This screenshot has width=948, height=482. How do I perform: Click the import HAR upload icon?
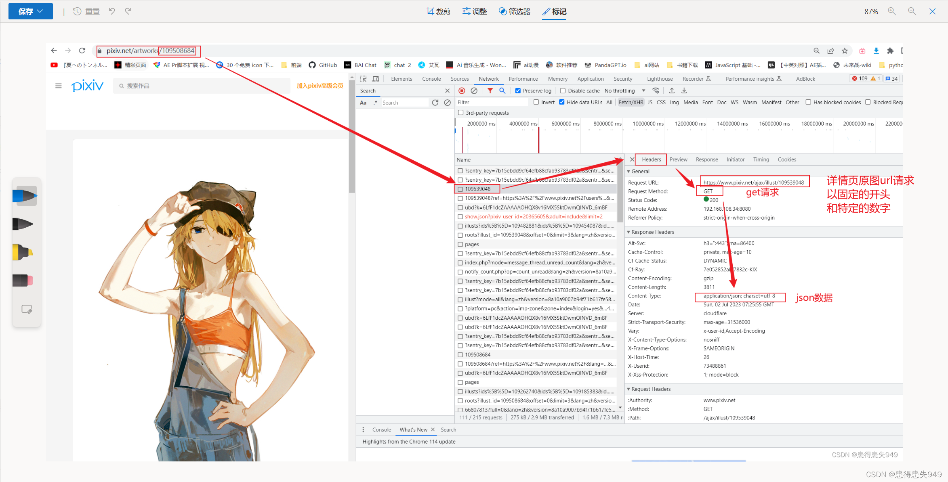click(672, 91)
